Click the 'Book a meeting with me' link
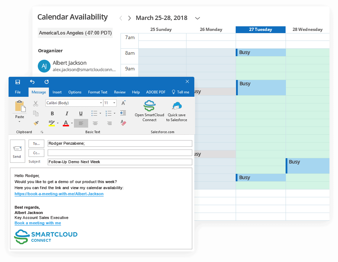This screenshot has width=338, height=262. click(x=38, y=223)
